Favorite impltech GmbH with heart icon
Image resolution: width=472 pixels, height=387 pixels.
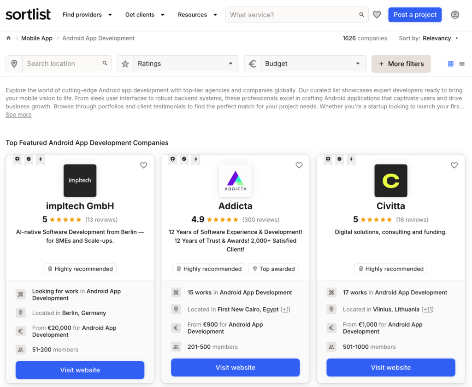[144, 165]
